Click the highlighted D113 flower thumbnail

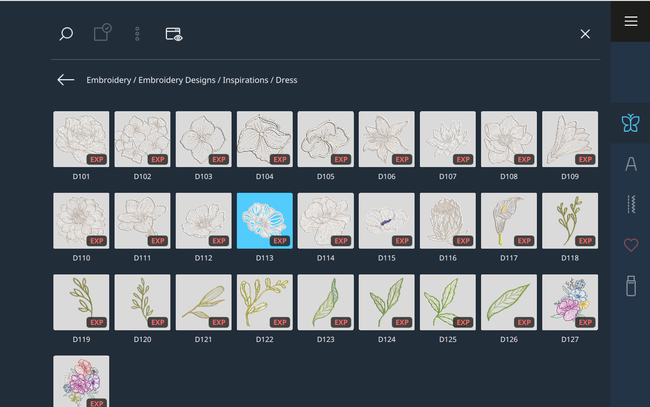coord(265,221)
